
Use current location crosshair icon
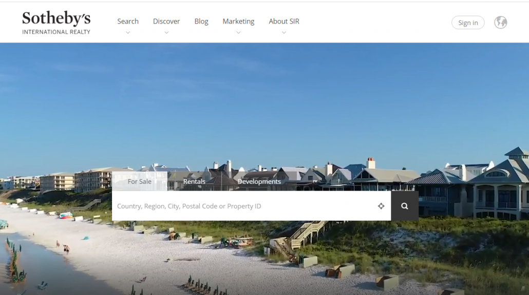(x=381, y=206)
